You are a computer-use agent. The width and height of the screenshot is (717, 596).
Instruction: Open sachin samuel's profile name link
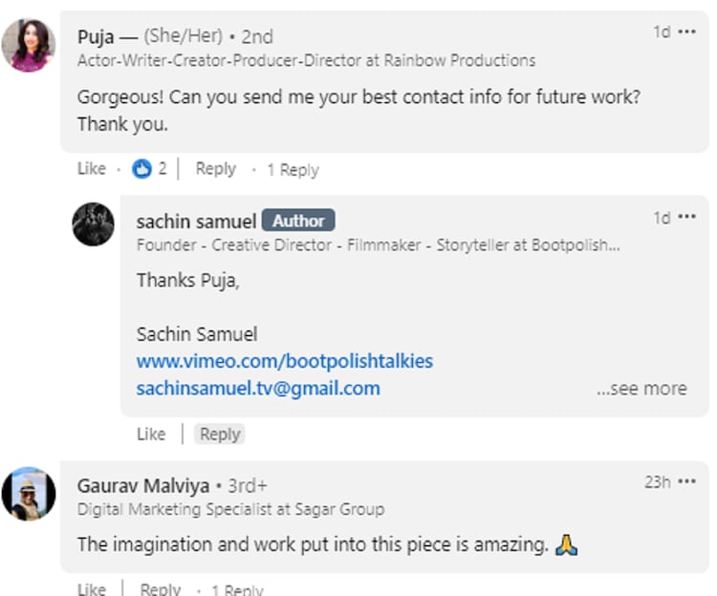point(196,221)
